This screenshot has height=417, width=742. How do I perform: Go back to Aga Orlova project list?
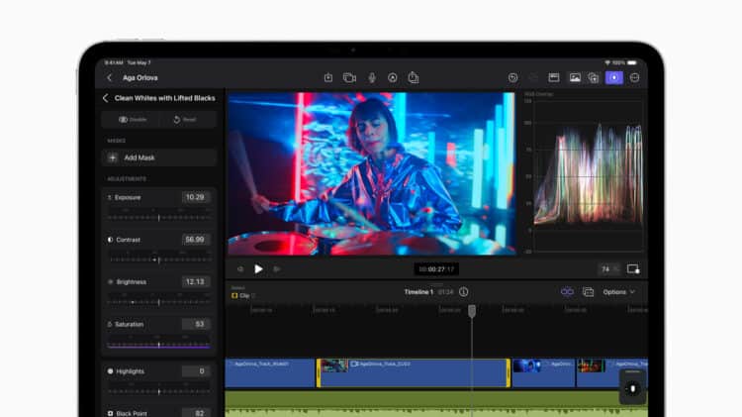click(x=109, y=77)
